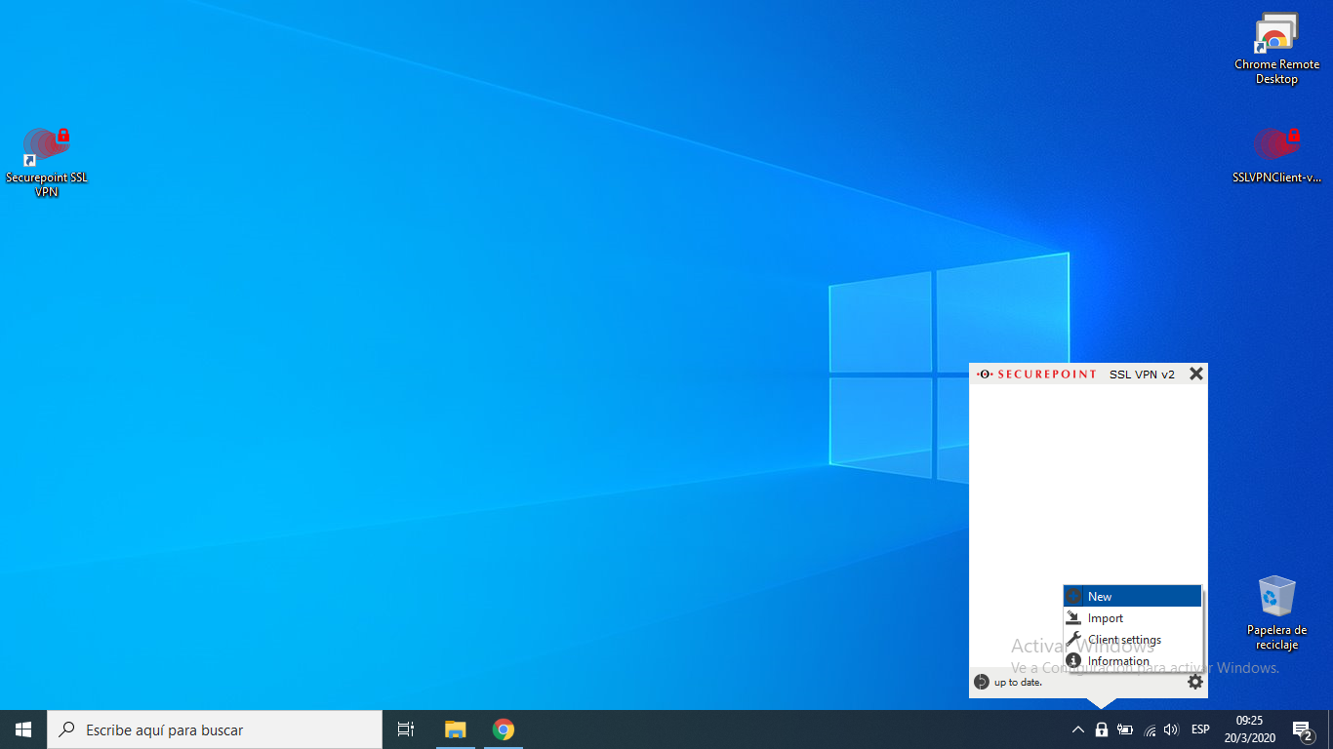Image resolution: width=1333 pixels, height=749 pixels.
Task: Open Client settings menu entry
Action: coord(1132,639)
